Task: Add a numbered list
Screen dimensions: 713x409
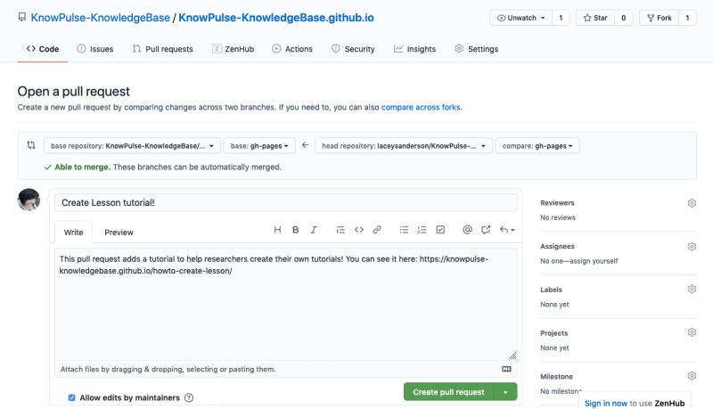Action: coord(422,230)
